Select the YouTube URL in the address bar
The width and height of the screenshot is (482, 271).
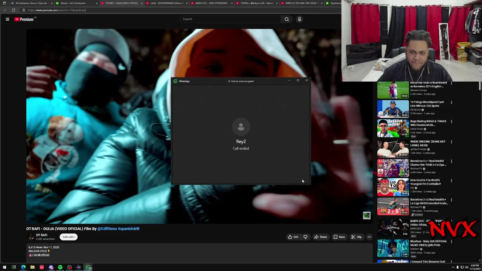(57, 10)
